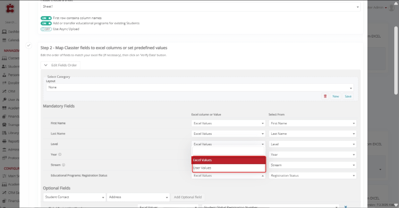Expand the Edit Fields Order section
Viewport: 399px width, 208px height.
61,65
